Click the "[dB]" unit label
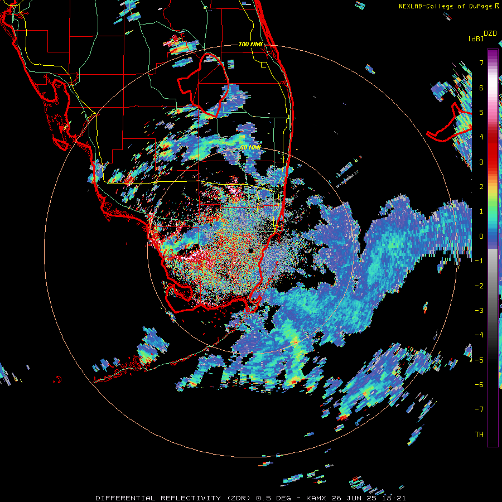This screenshot has width=502, height=502. click(476, 38)
